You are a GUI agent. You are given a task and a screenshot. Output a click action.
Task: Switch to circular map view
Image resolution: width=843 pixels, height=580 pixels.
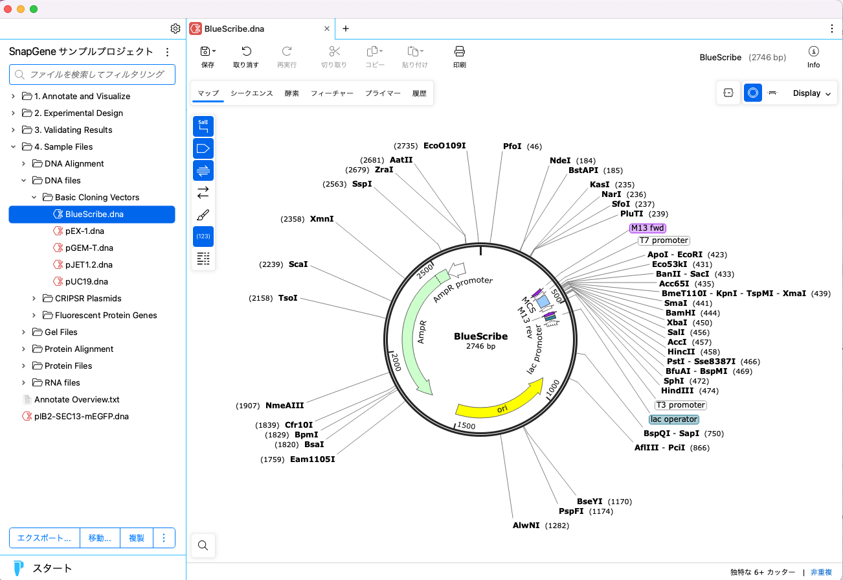(x=752, y=93)
